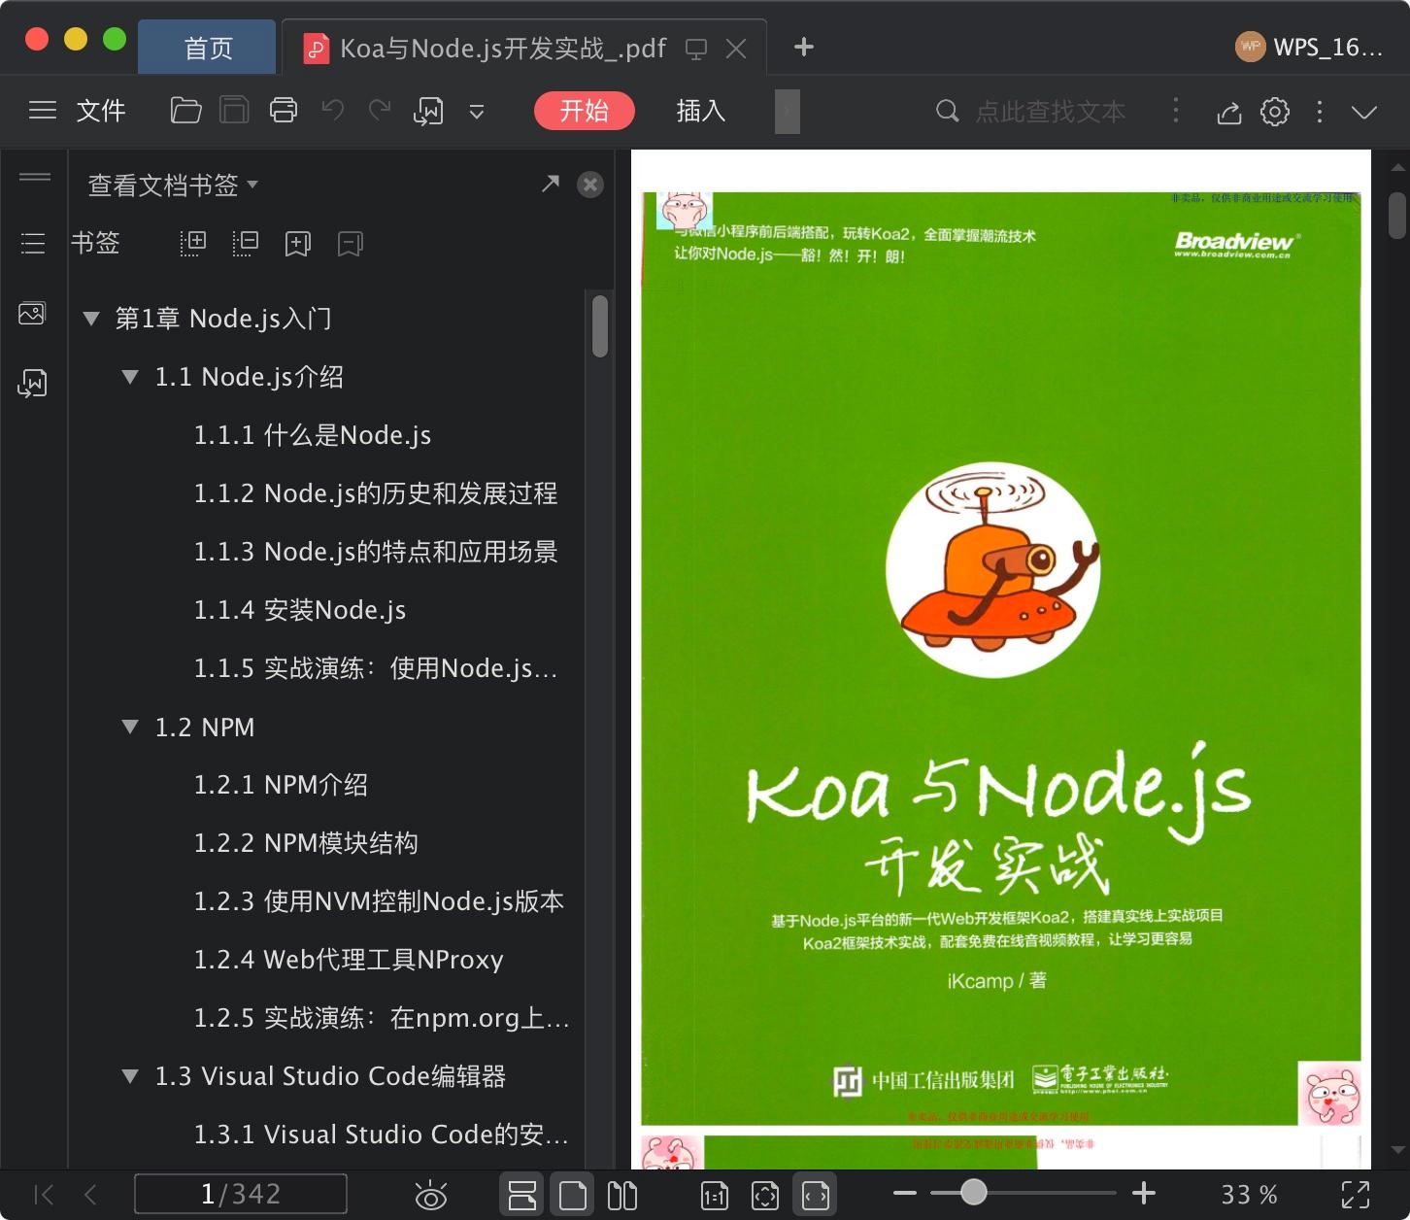Click the expand all bookmarks icon
This screenshot has height=1220, width=1410.
point(193,243)
